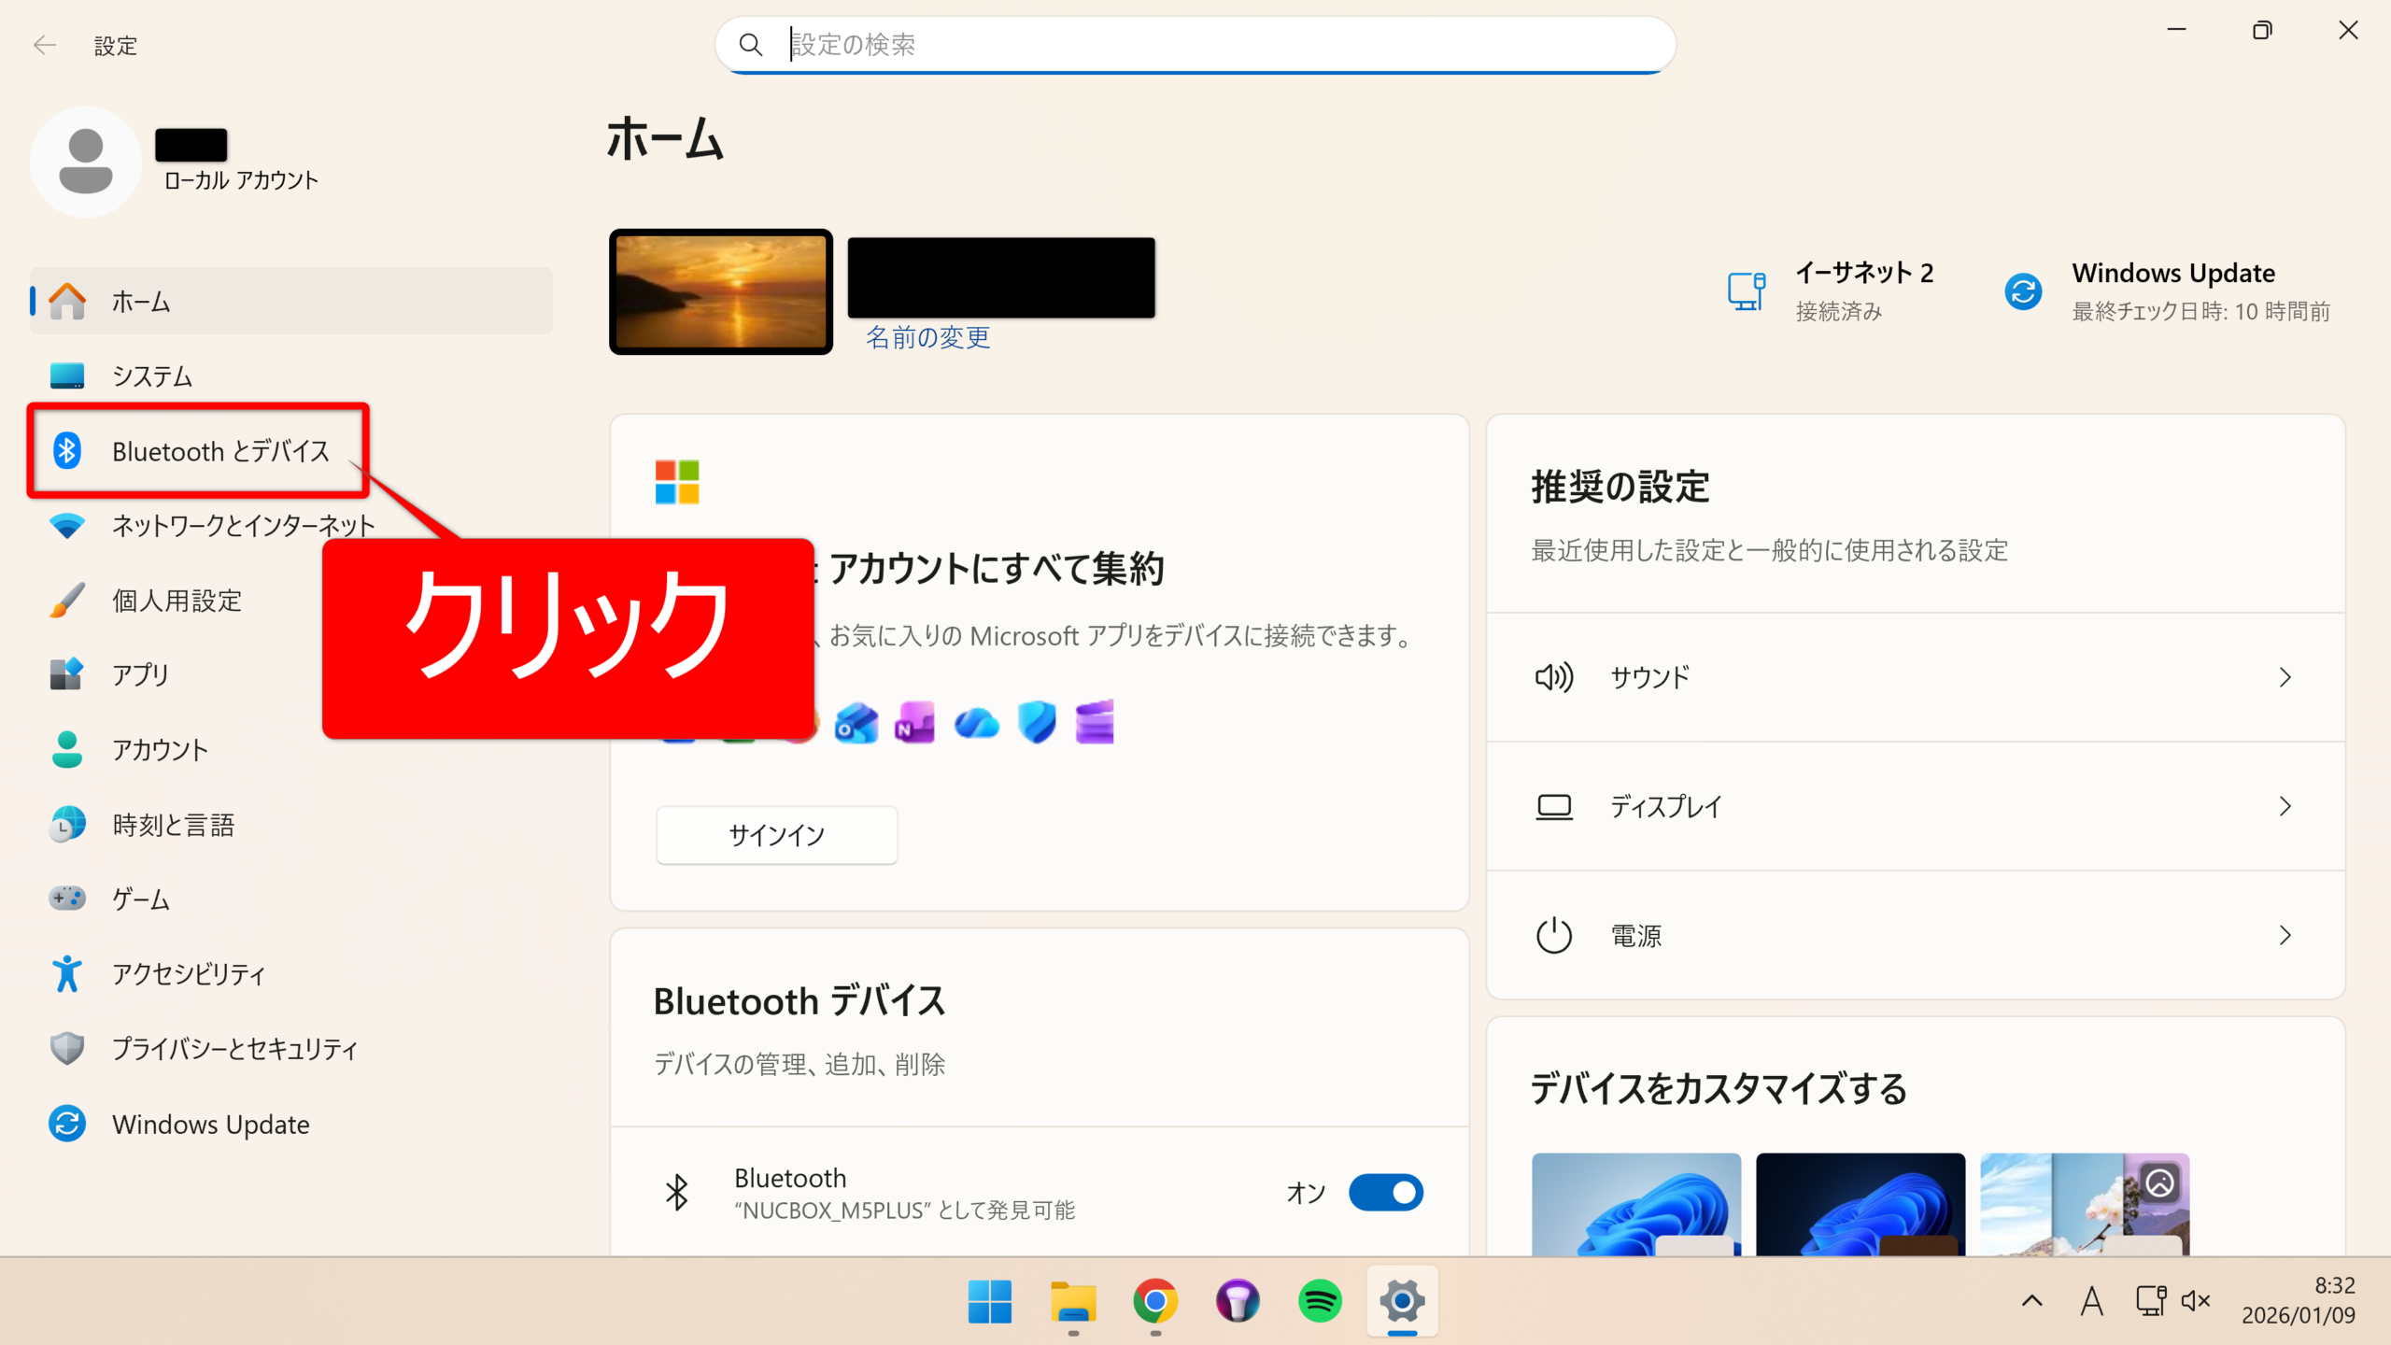The height and width of the screenshot is (1345, 2391).
Task: Open the Spotify icon in the taskbar
Action: coord(1320,1301)
